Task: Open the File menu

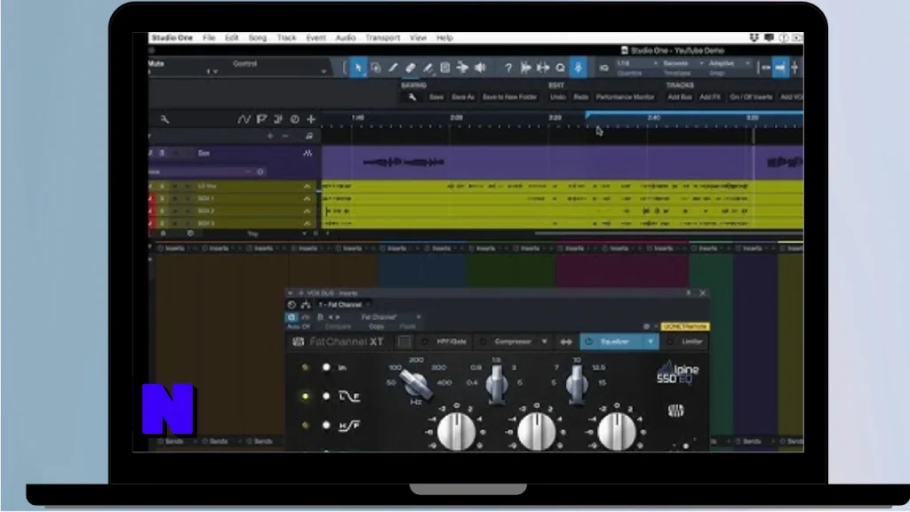Action: click(x=209, y=37)
